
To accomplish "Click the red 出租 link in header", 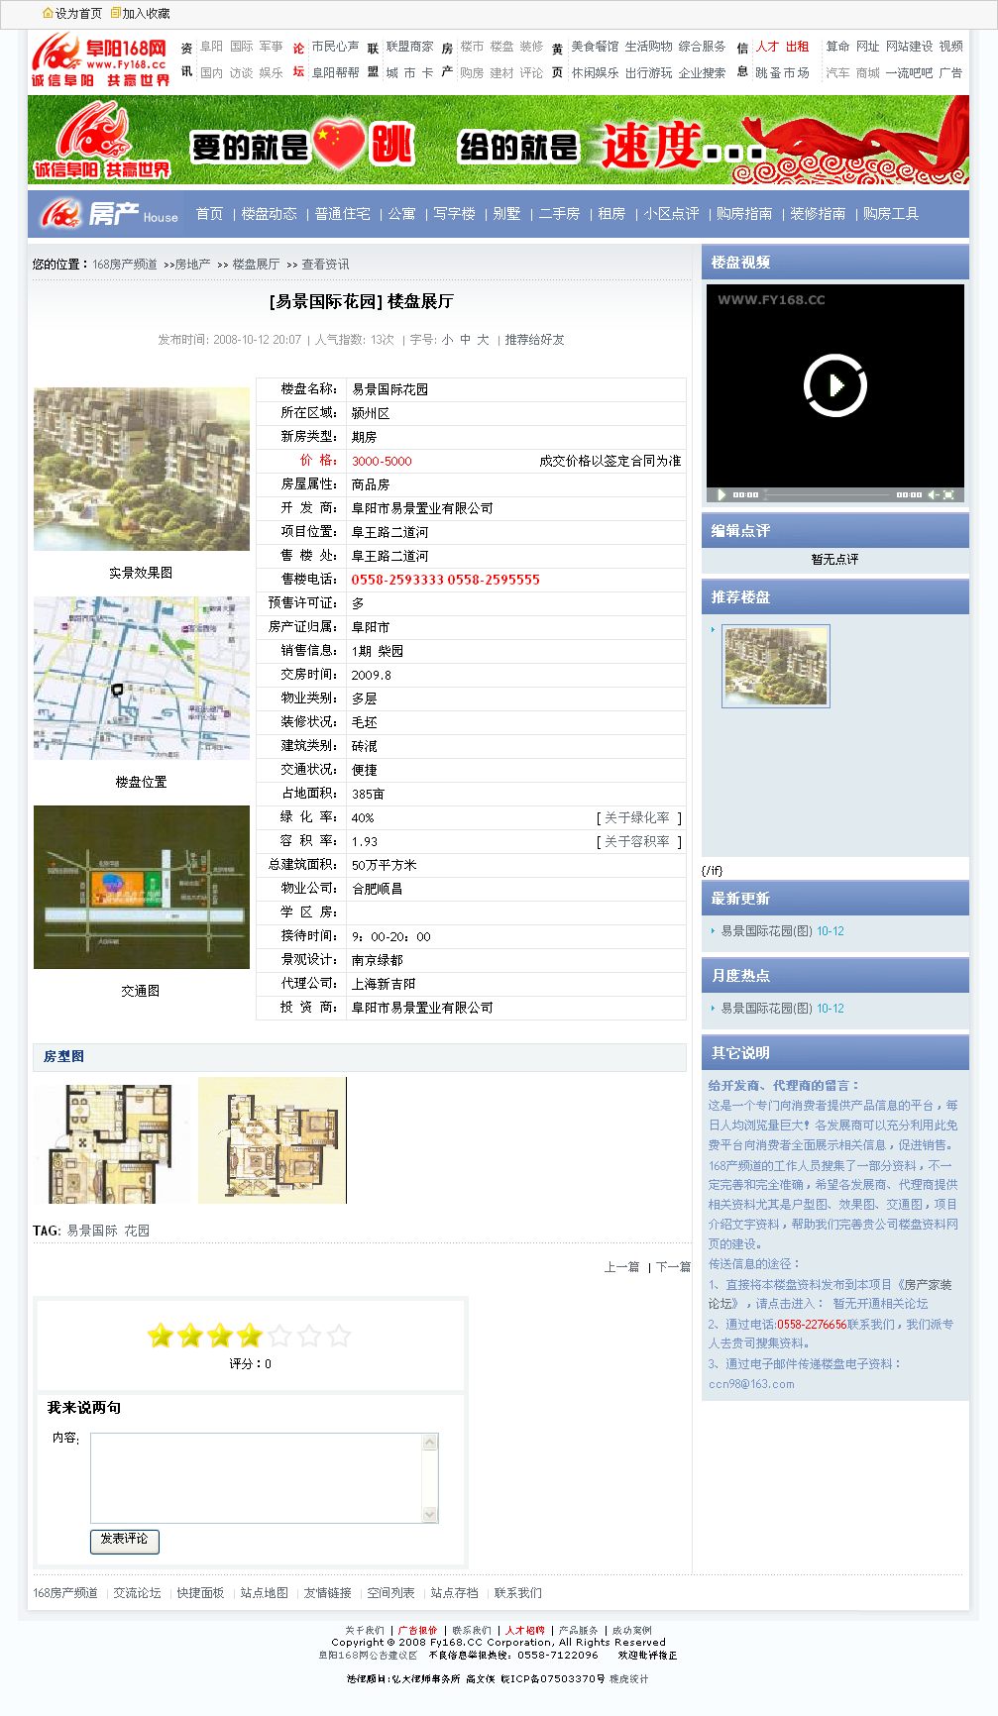I will click(797, 47).
